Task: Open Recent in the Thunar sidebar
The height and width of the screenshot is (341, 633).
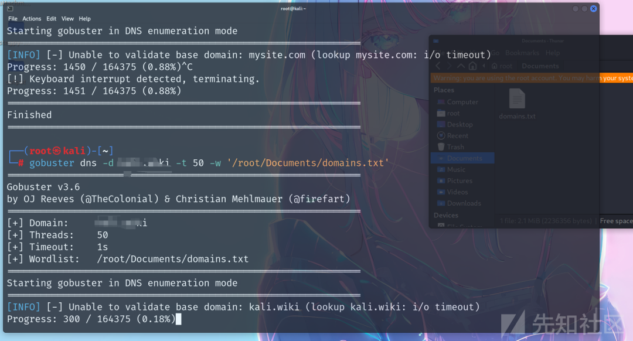Action: click(462, 136)
